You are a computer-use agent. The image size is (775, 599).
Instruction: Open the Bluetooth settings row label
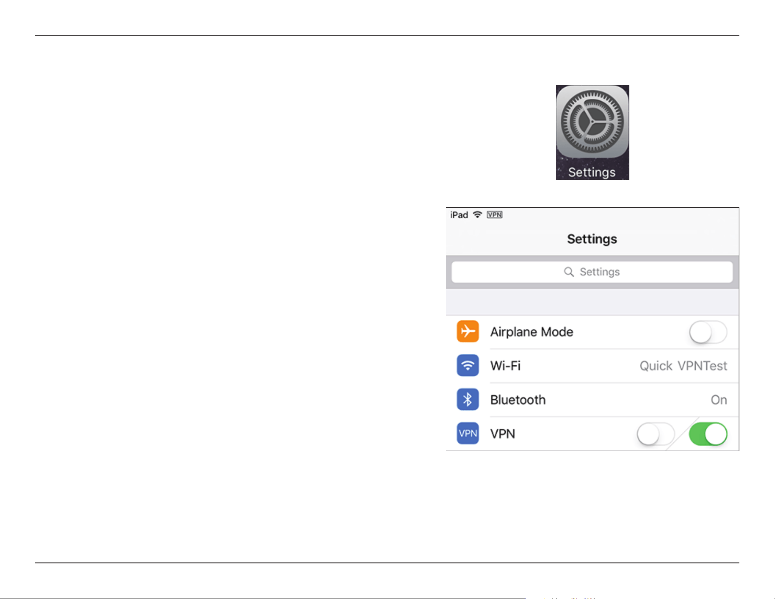click(518, 400)
